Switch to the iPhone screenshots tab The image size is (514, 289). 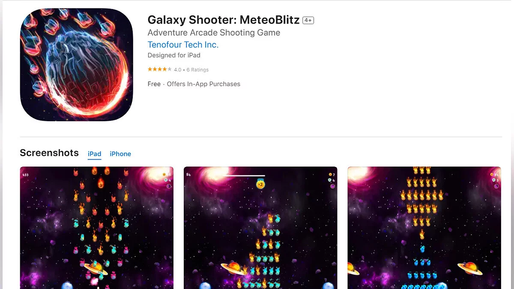[x=120, y=154]
